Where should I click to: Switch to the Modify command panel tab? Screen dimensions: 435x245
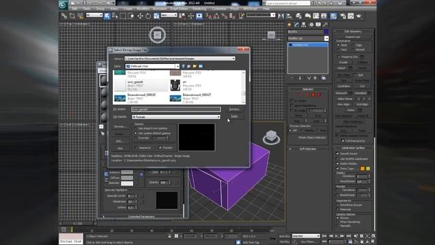tap(296, 24)
